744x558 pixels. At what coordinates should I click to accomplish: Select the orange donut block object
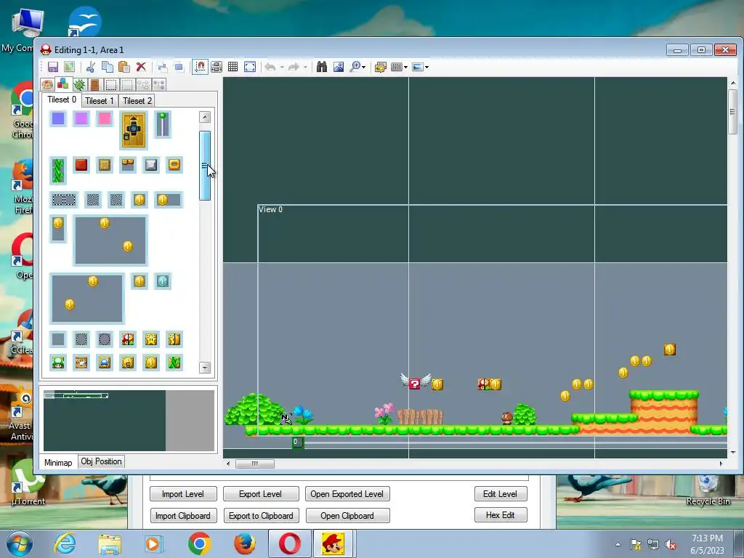[174, 165]
